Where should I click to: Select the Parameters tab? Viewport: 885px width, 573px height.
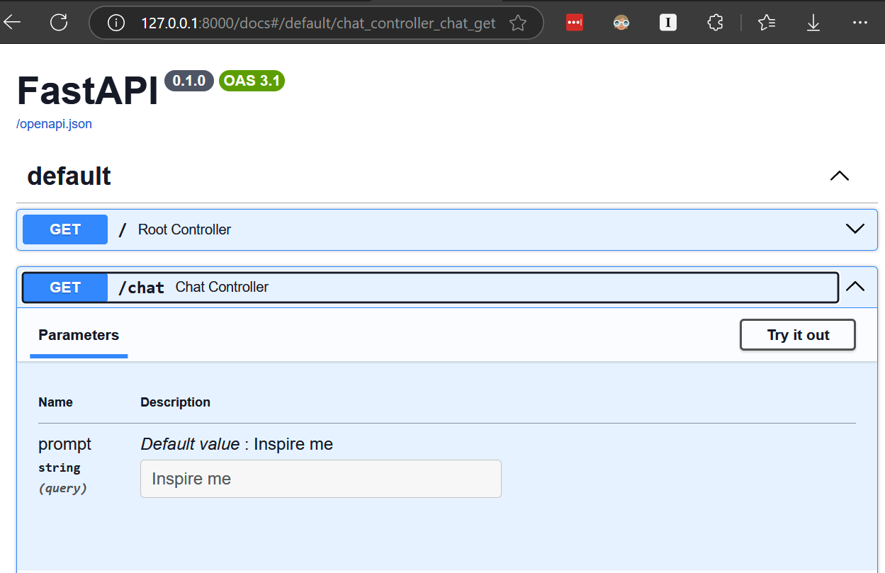[x=79, y=335]
